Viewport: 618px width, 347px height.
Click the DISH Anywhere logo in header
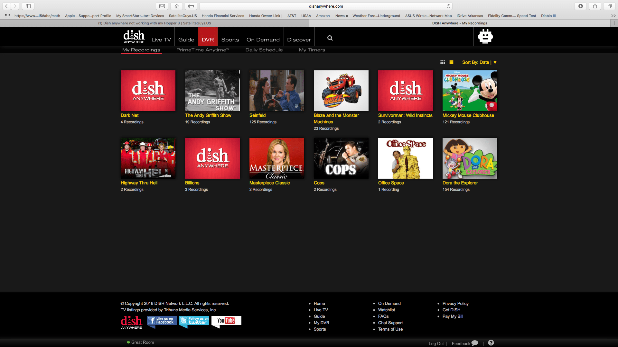tap(134, 37)
